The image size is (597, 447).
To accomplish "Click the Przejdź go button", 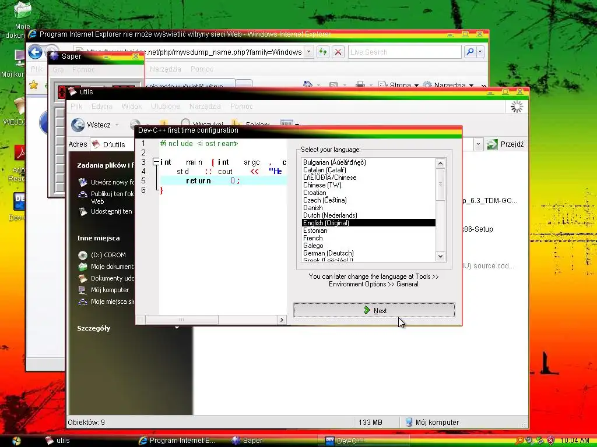I will click(505, 144).
